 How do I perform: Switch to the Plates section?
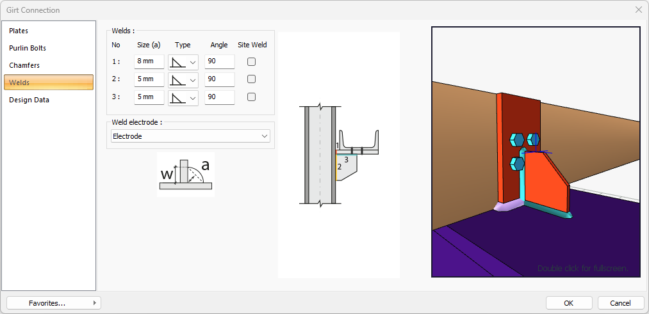tap(19, 31)
